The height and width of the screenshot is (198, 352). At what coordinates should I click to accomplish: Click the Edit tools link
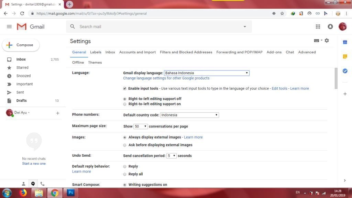(x=279, y=88)
